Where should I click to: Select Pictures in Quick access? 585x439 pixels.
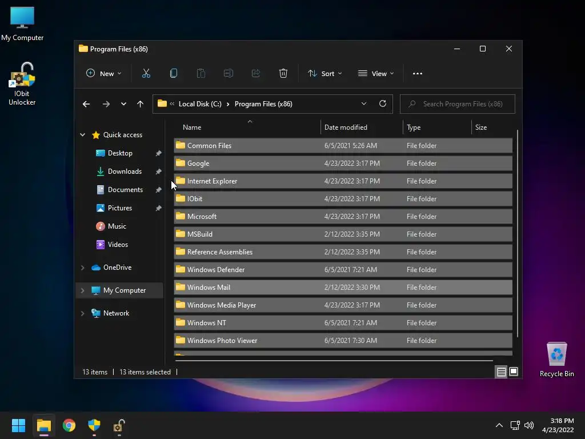pos(120,208)
